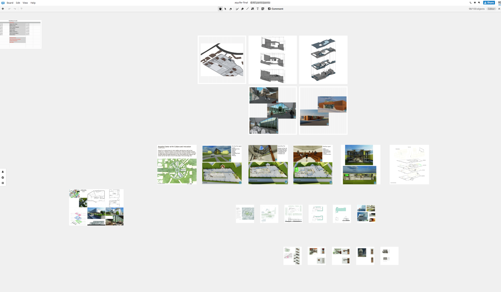The width and height of the screenshot is (501, 292).
Task: Select the three stacked section drawings image
Action: pyautogui.click(x=272, y=60)
